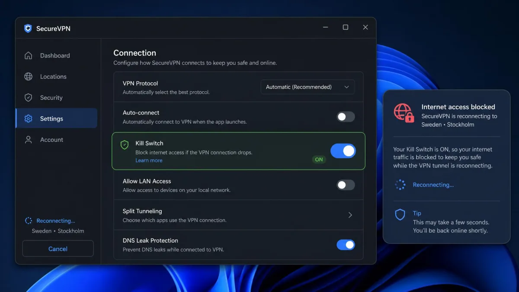This screenshot has height=292, width=519.
Task: Click the Connection heading
Action: [x=135, y=53]
